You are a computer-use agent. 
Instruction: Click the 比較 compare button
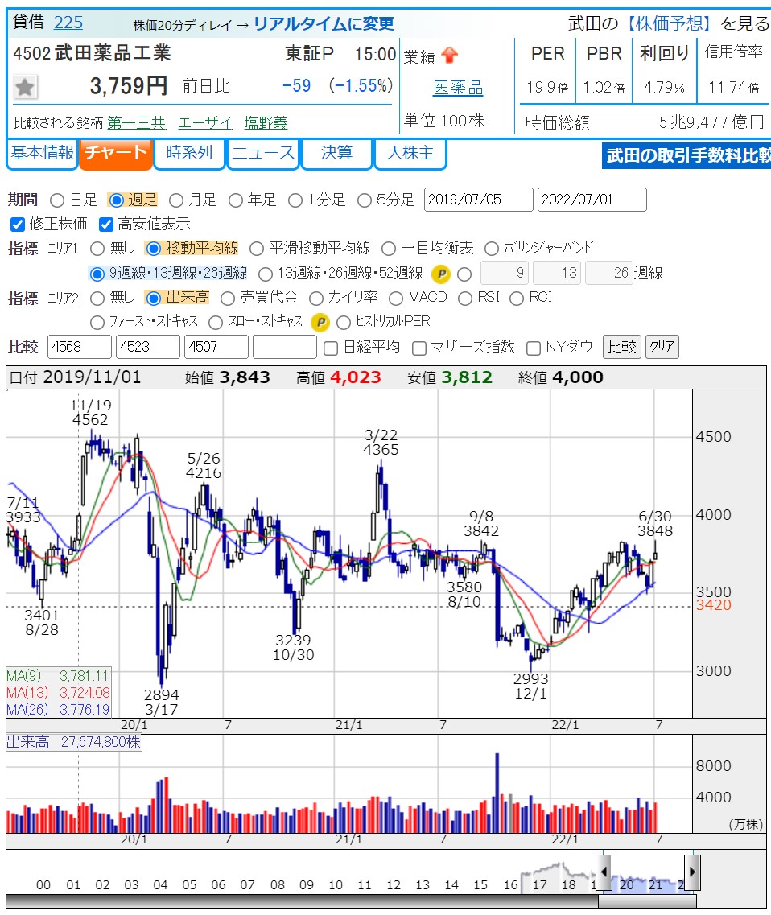(621, 347)
